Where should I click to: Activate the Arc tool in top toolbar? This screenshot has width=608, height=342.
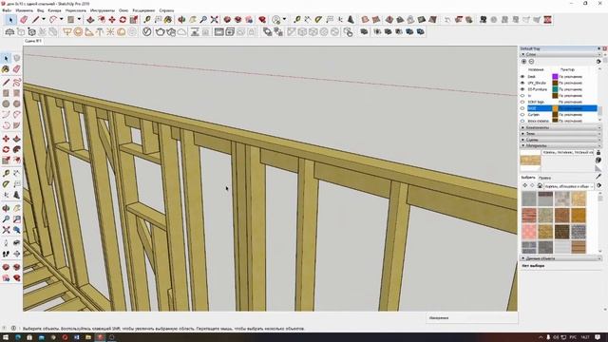(x=53, y=19)
